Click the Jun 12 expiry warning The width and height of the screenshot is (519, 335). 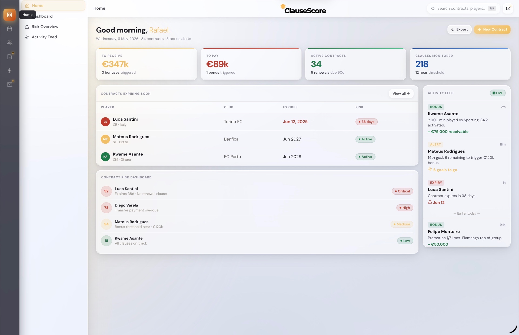436,202
